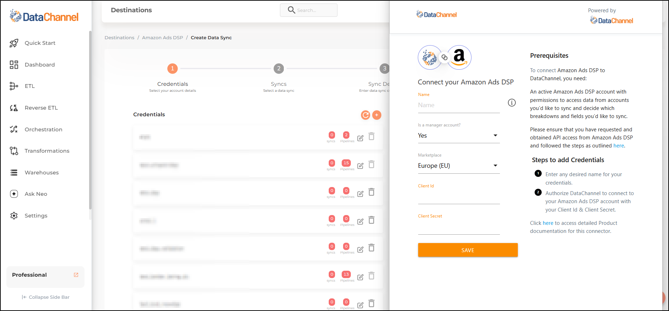
Task: Go to ETL in the sidebar
Action: pos(29,86)
